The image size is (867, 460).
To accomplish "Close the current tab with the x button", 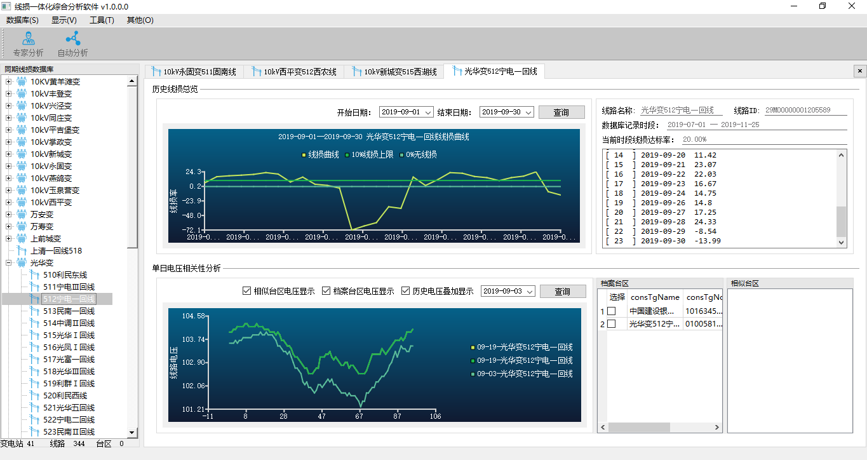I will pos(859,71).
